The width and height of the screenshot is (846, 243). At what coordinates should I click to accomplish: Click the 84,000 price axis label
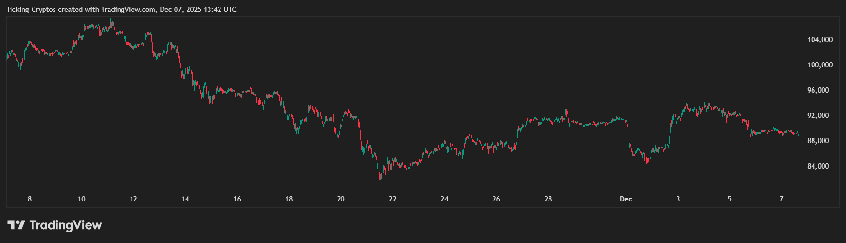click(x=818, y=166)
